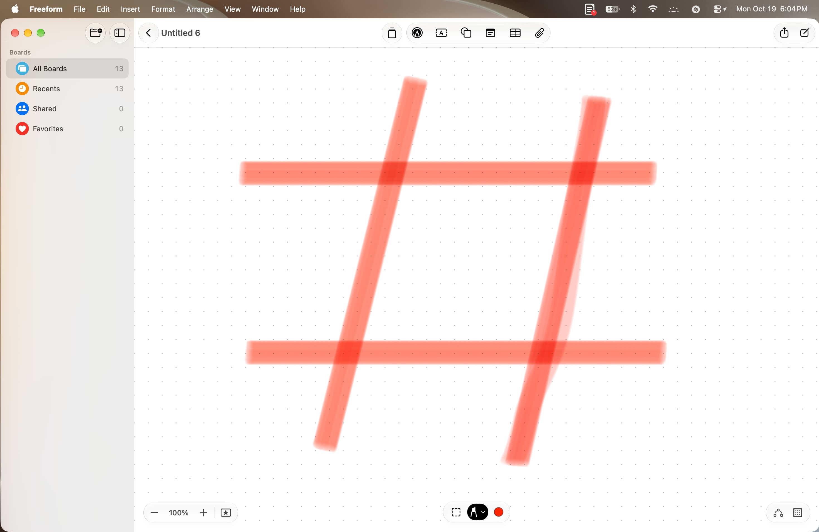Viewport: 819px width, 532px height.
Task: Zoom out with minus button
Action: [154, 513]
